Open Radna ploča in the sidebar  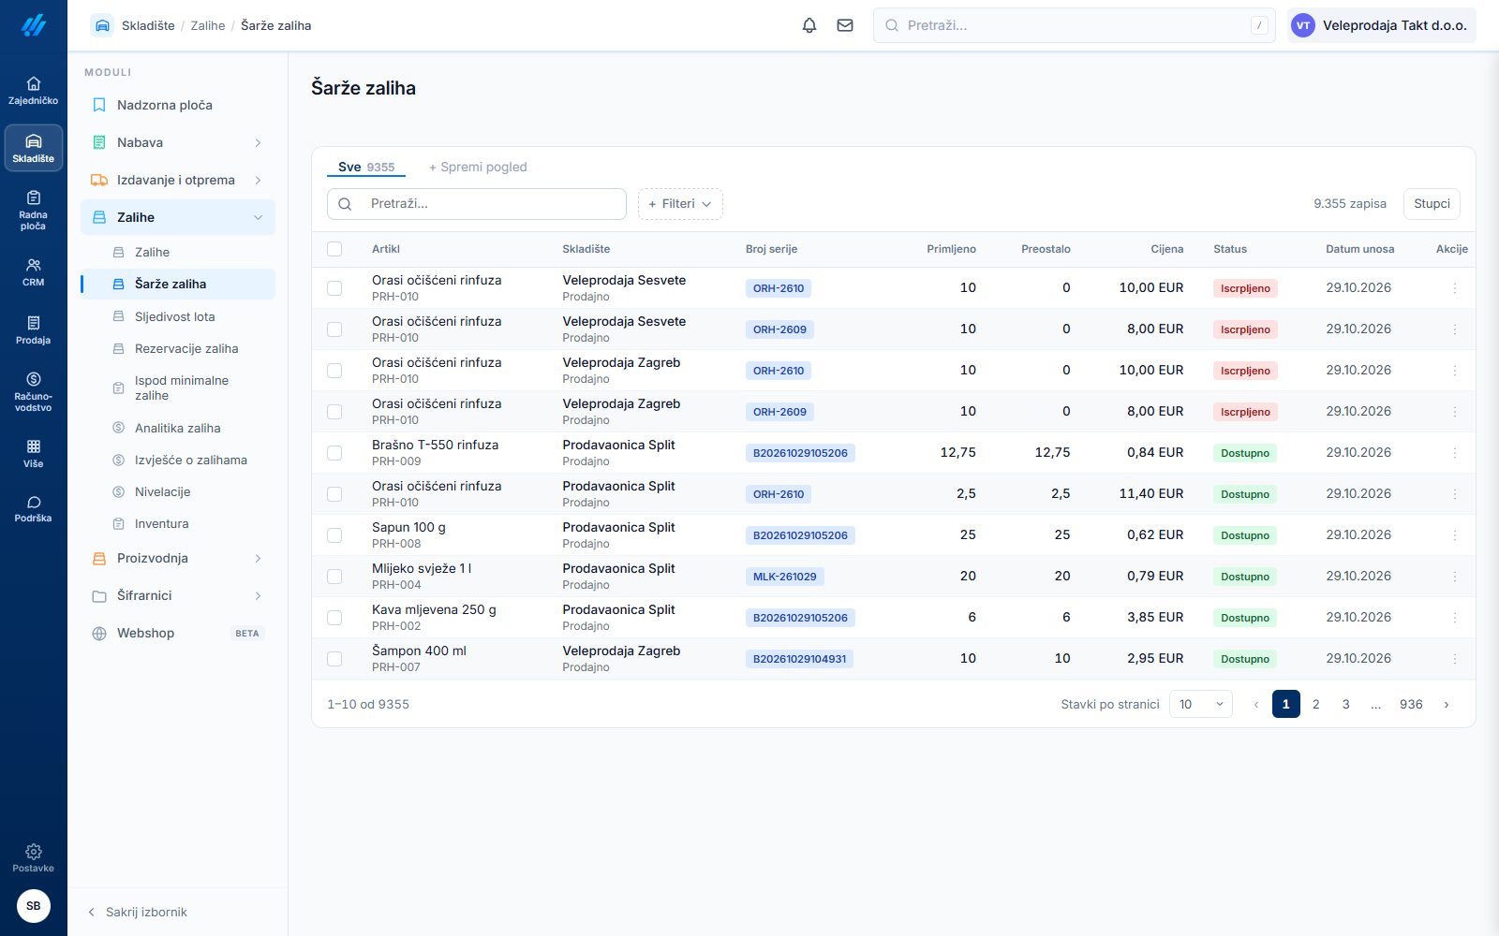34,210
